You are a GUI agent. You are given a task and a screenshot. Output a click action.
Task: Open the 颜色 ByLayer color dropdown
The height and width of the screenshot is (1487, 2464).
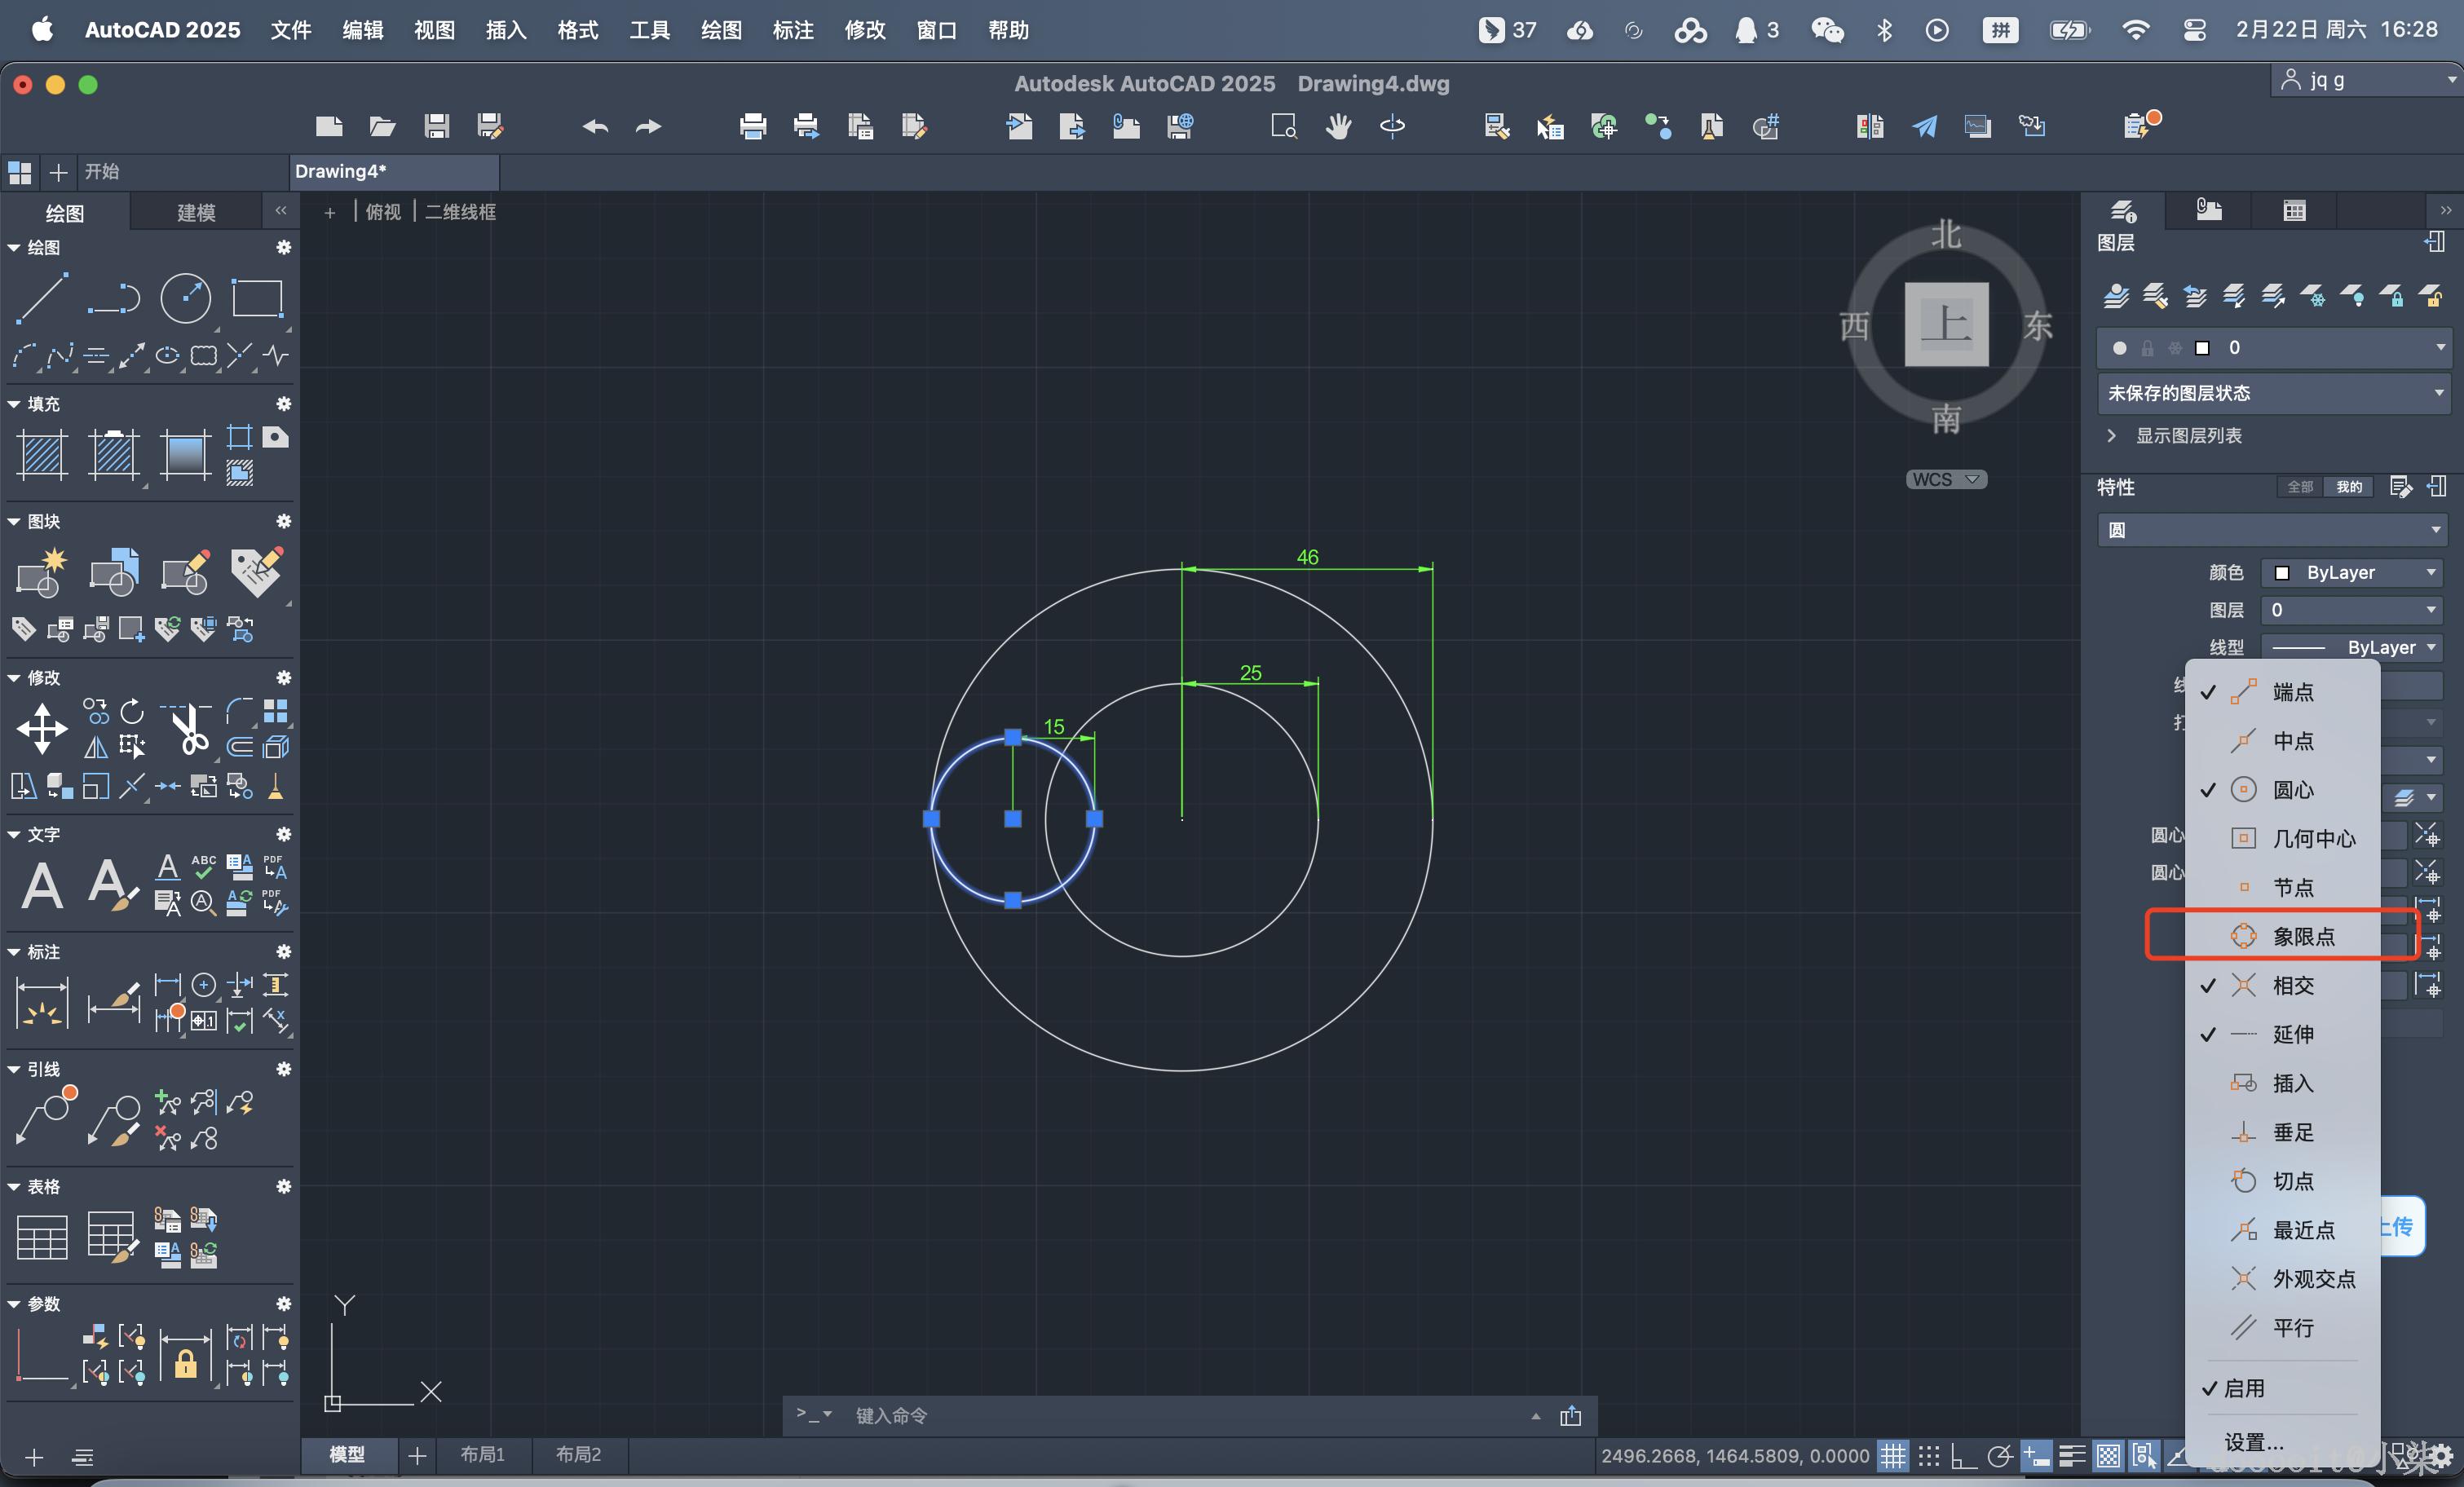[2351, 572]
